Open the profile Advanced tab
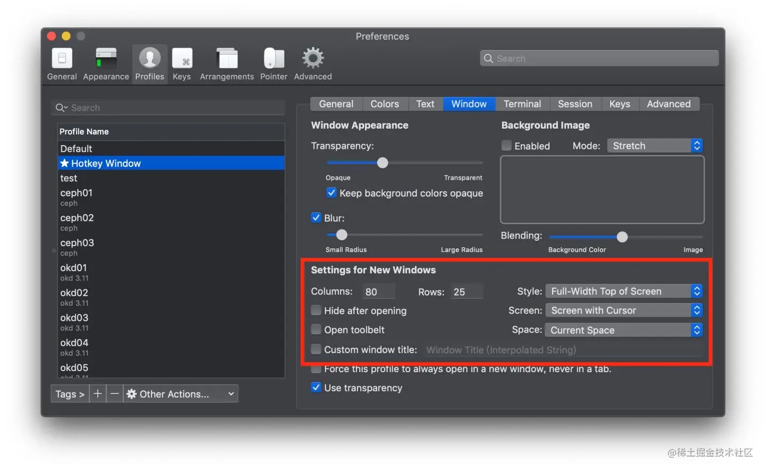This screenshot has width=766, height=471. [x=669, y=104]
